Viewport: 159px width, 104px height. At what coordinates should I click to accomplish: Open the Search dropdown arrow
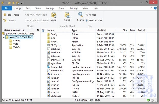81,22
